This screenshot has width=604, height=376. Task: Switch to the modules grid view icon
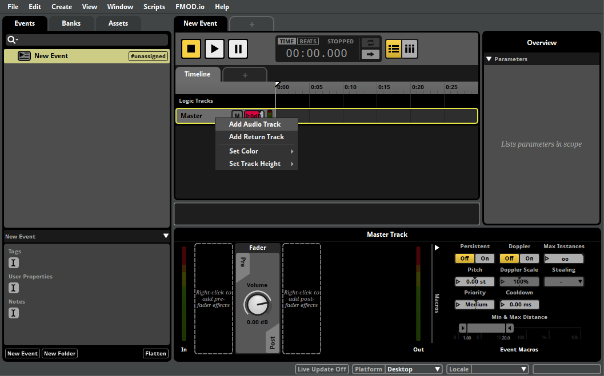[410, 48]
